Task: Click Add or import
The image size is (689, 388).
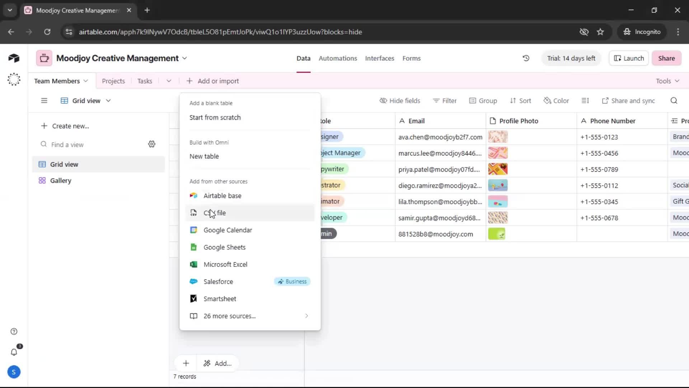Action: click(x=213, y=81)
